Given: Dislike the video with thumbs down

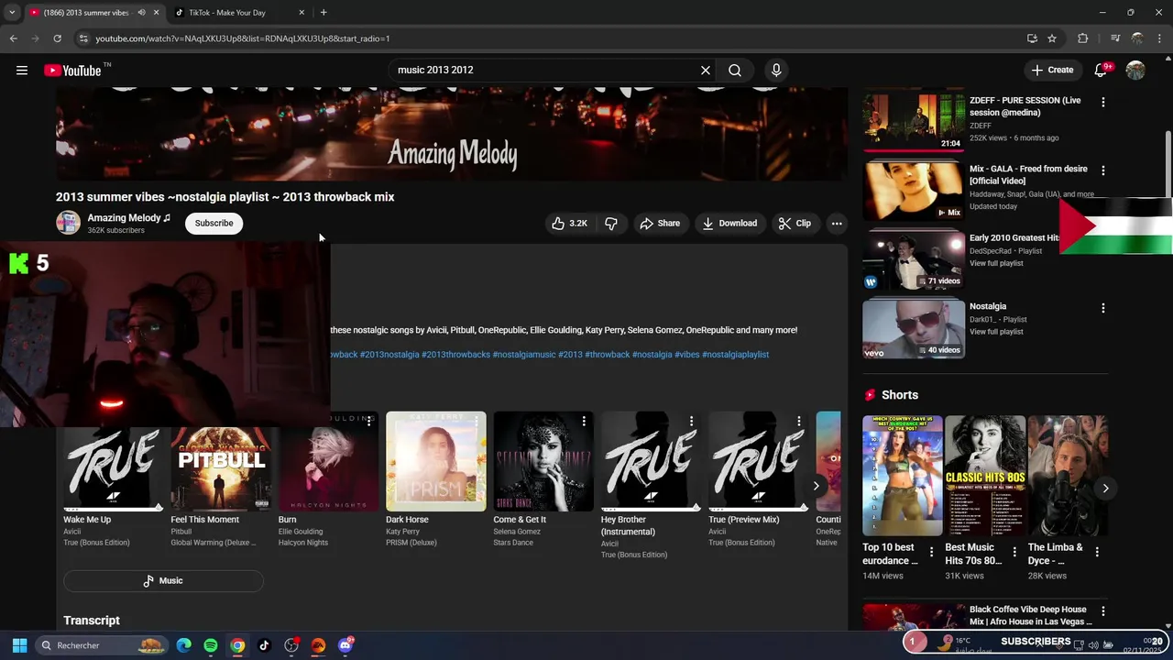Looking at the screenshot, I should pyautogui.click(x=611, y=224).
